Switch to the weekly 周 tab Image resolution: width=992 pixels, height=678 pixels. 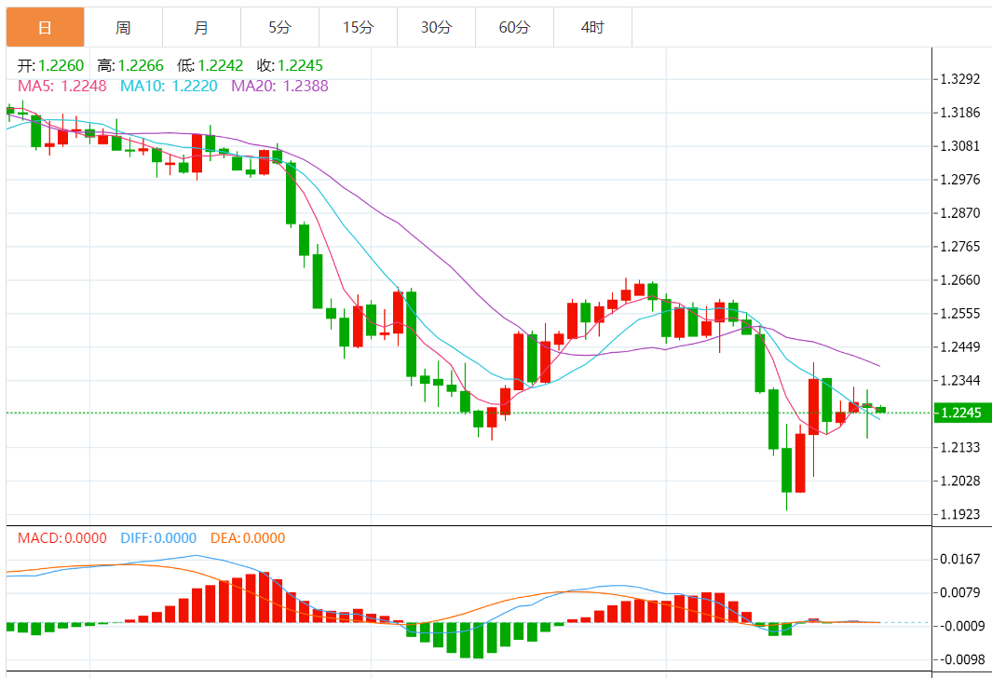tap(123, 27)
